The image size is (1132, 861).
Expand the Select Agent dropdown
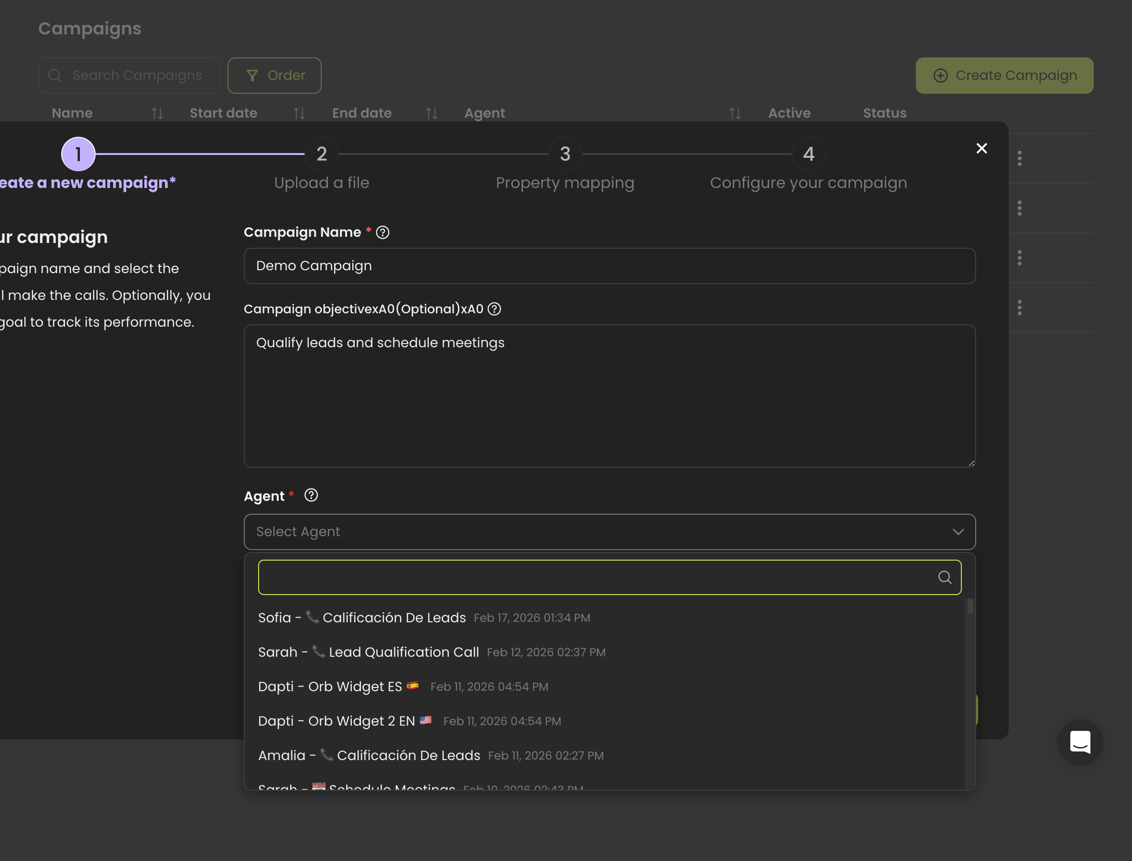coord(610,532)
